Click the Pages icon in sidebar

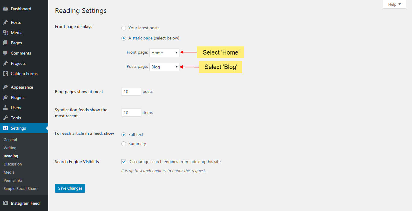coord(5,43)
